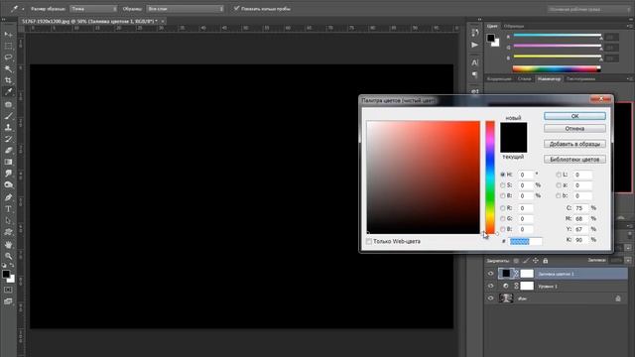Select the Move tool

pos(8,35)
